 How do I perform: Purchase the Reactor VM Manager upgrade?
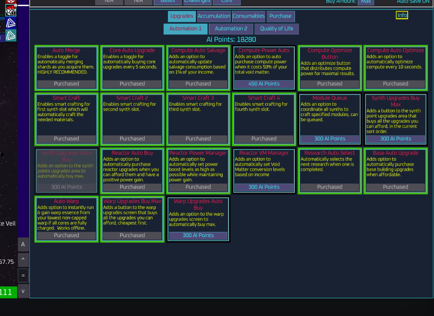[x=264, y=187]
